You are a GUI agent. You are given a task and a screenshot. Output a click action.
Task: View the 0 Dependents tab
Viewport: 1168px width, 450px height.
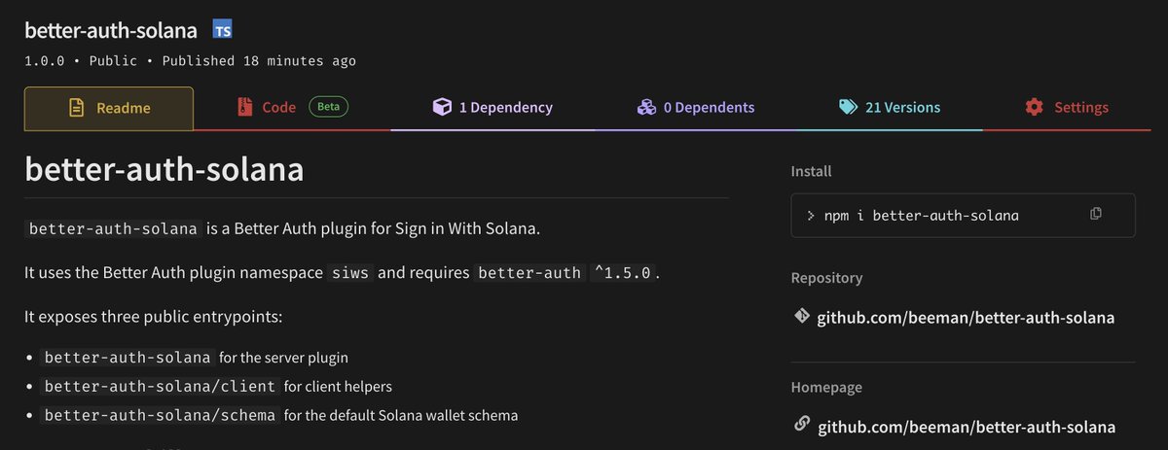[696, 108]
